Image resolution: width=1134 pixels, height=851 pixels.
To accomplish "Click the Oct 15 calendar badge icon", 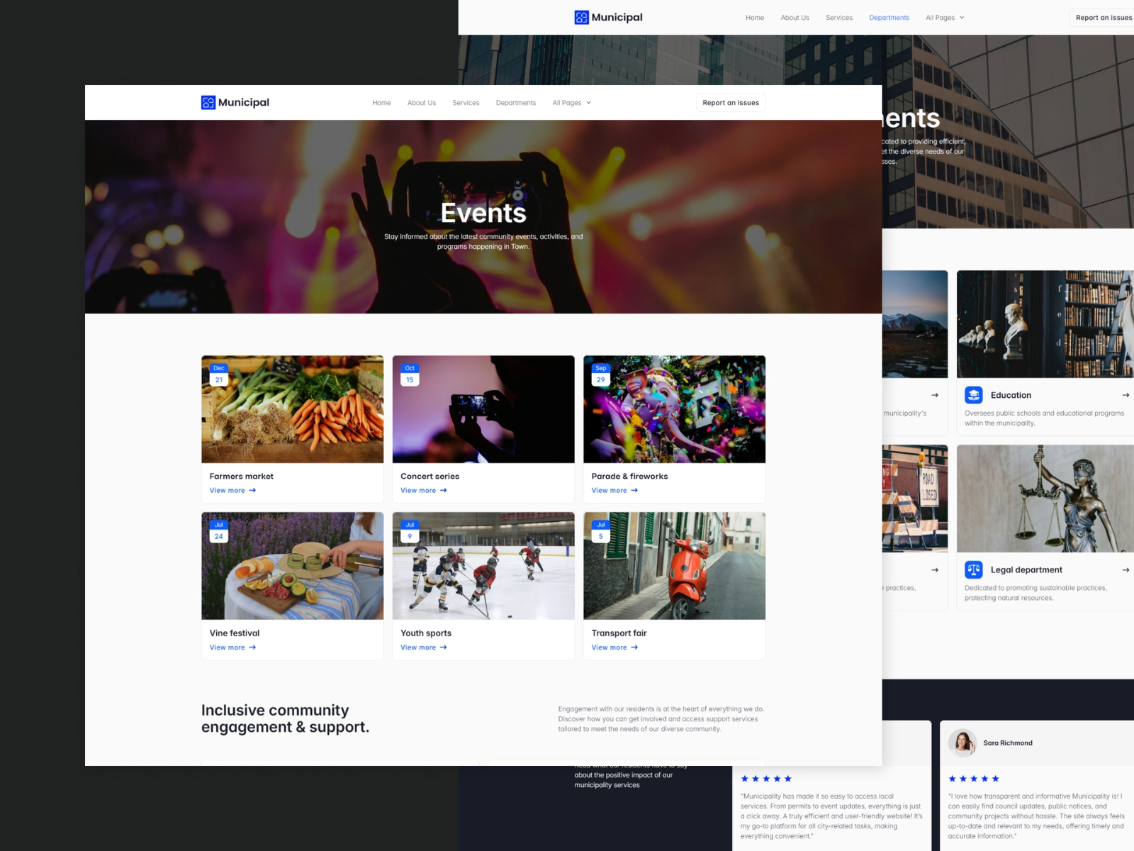I will 410,374.
